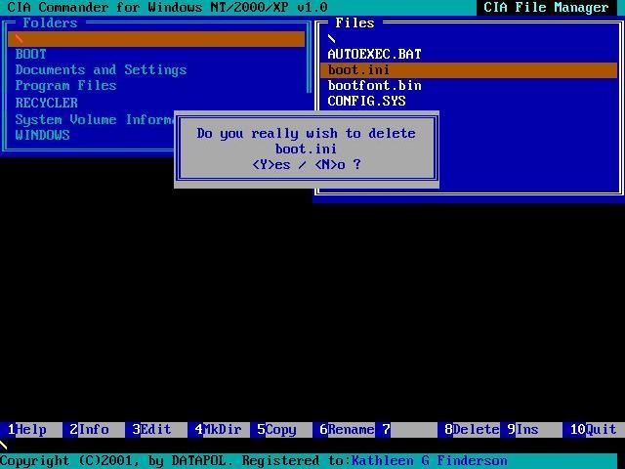Click the 4MkDir function key

219,430
